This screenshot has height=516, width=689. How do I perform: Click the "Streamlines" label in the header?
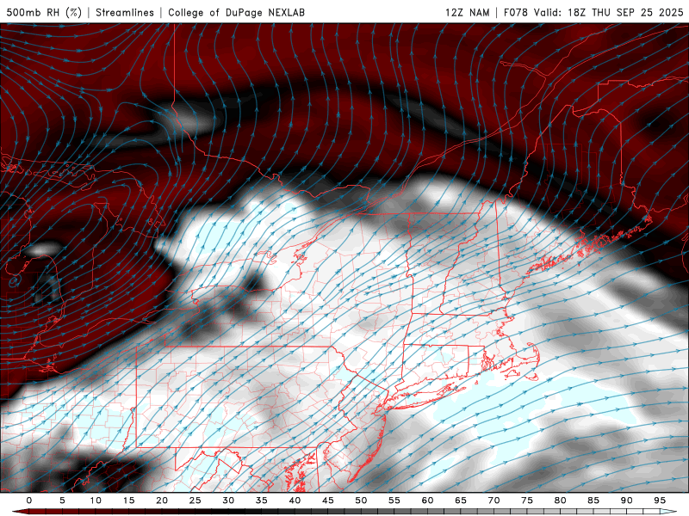[x=125, y=12]
